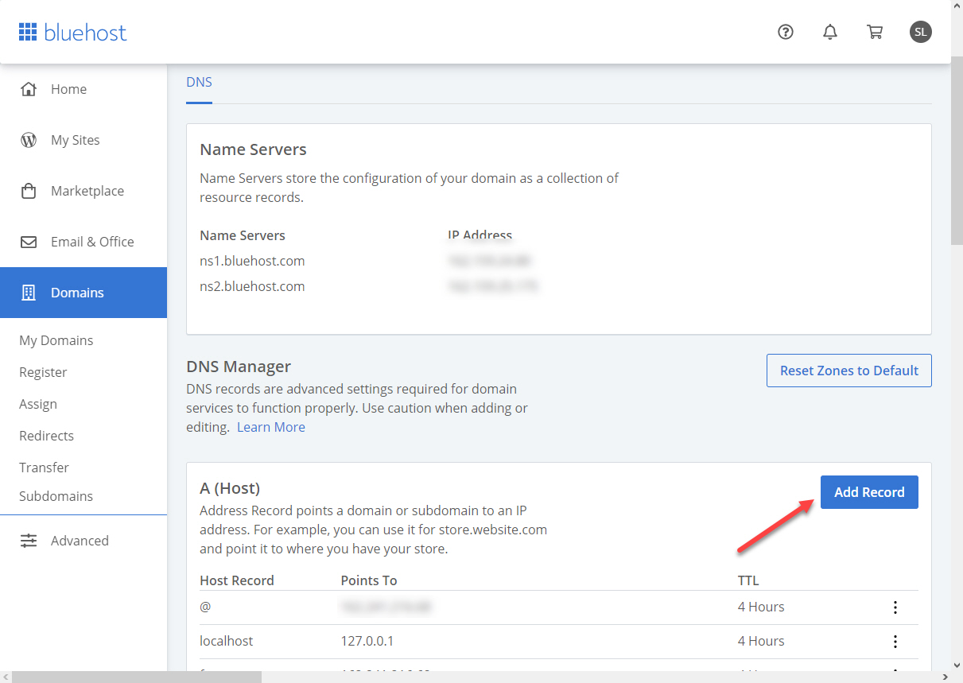The width and height of the screenshot is (963, 683).
Task: Click the horizontal scrollbar right arrow
Action: (x=944, y=677)
